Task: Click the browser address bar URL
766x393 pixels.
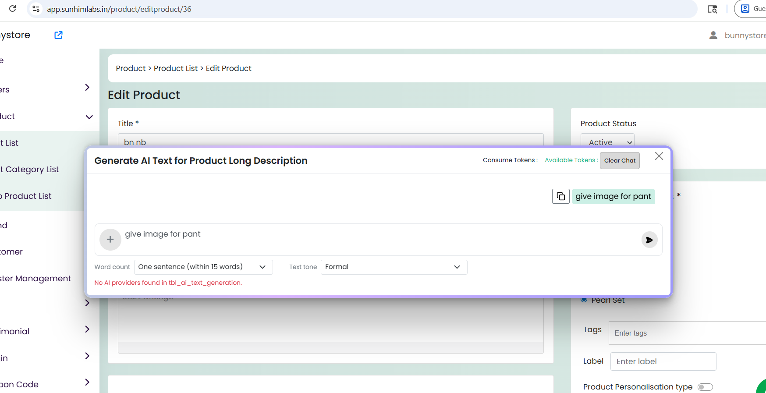Action: coord(119,9)
